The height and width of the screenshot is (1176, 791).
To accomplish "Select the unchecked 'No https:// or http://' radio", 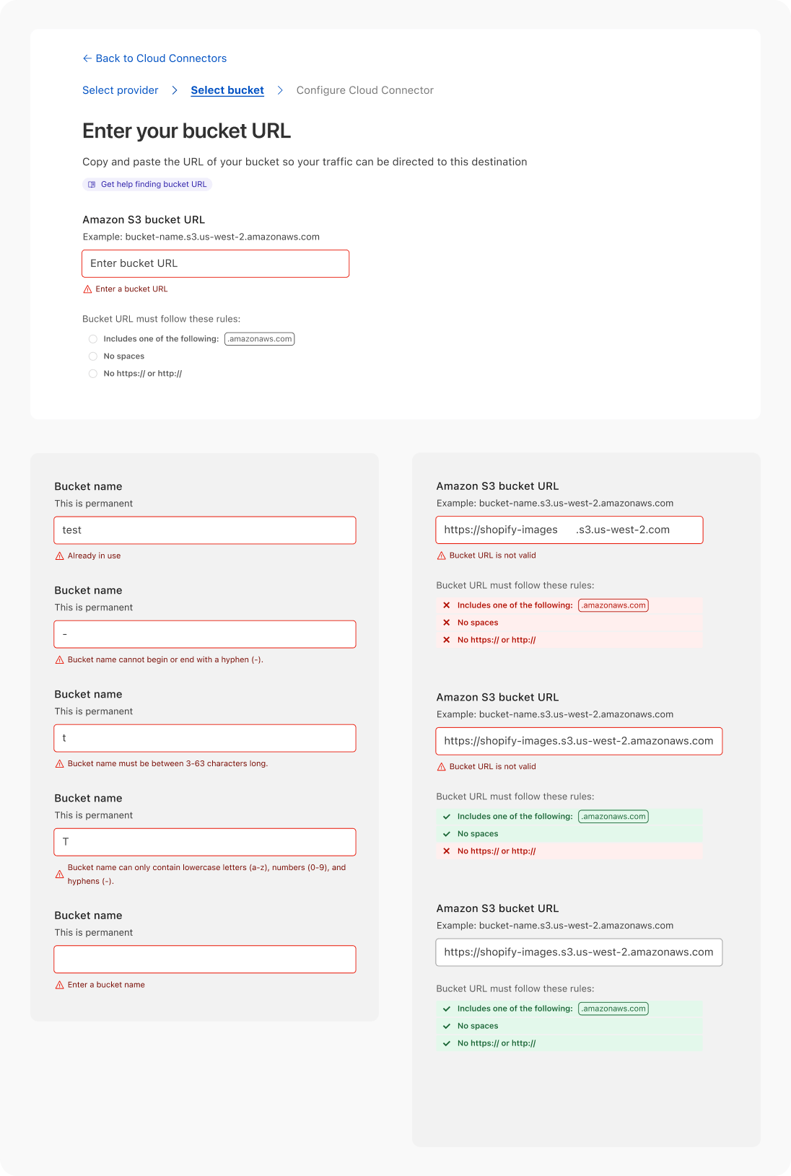I will point(93,374).
